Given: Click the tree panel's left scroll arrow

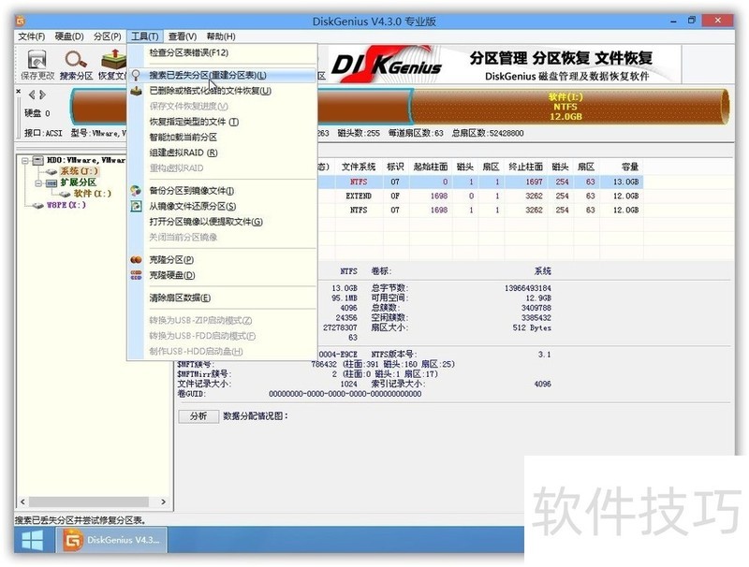Looking at the screenshot, I should [x=22, y=502].
